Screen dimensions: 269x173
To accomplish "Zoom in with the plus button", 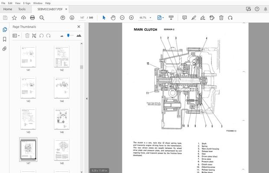I will (x=131, y=18).
